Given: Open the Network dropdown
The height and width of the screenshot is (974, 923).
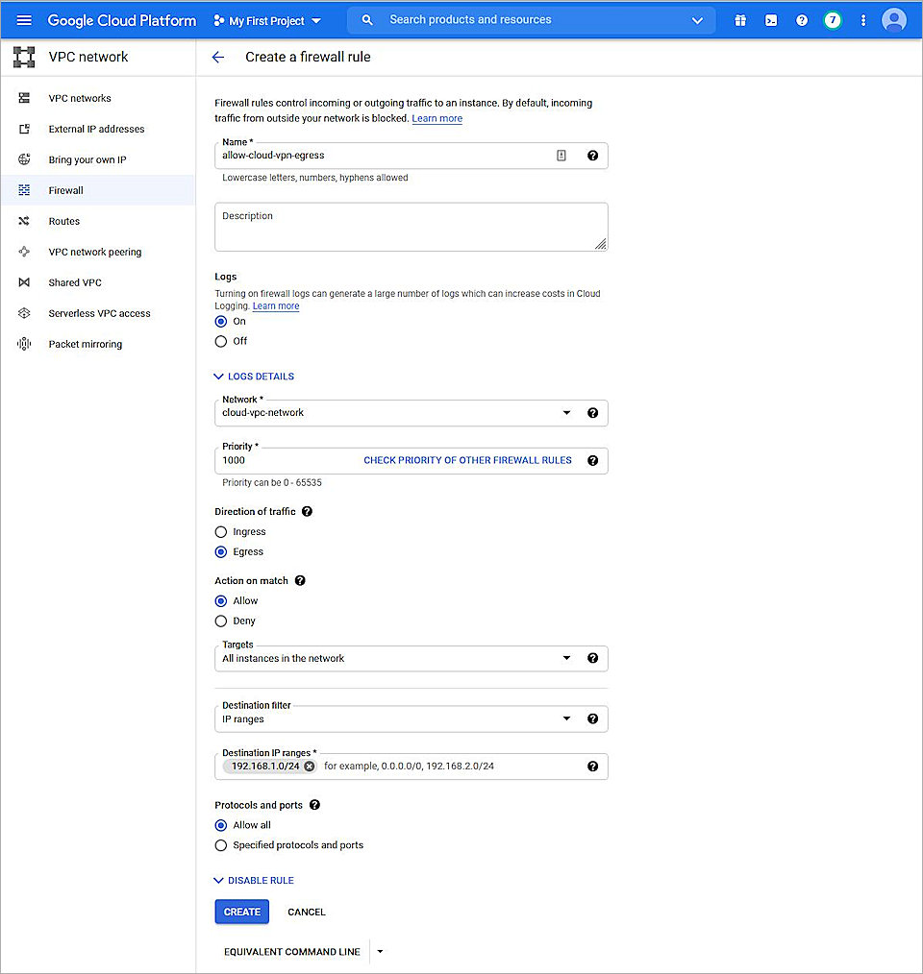Looking at the screenshot, I should click(566, 412).
